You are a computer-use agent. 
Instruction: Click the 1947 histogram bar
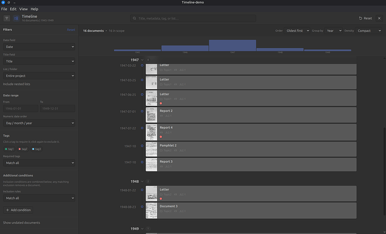tap(232, 45)
